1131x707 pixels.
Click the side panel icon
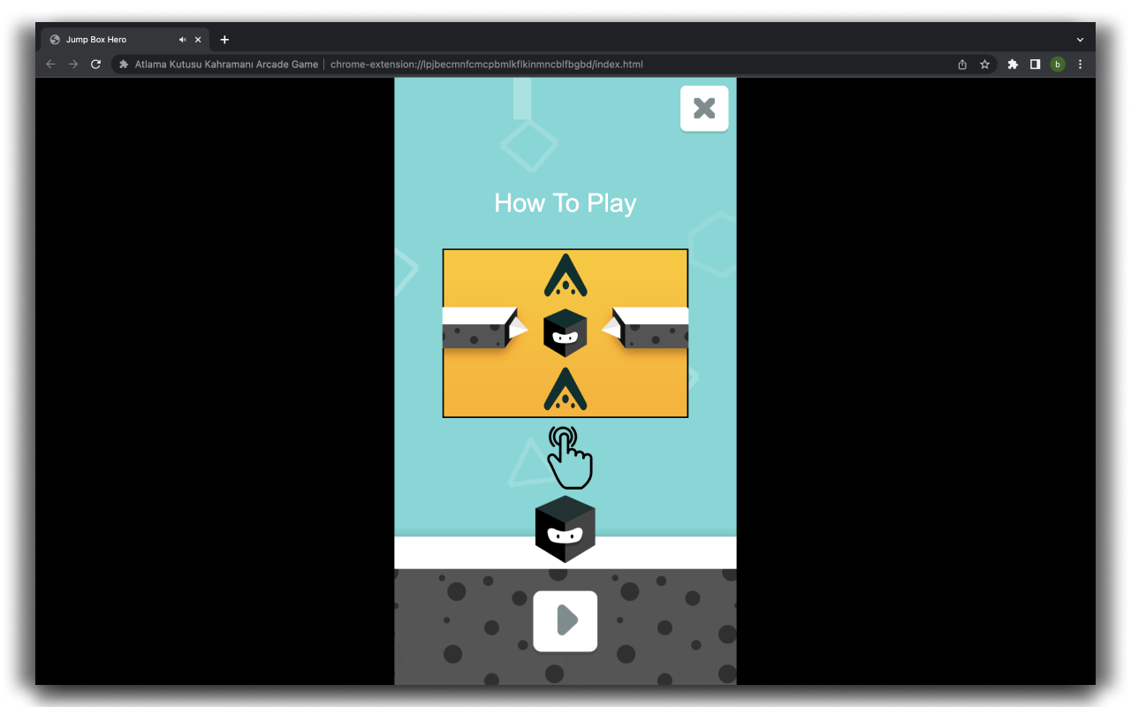pyautogui.click(x=1035, y=64)
